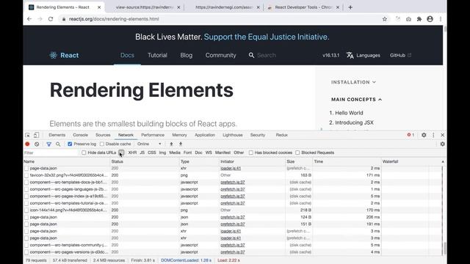The height and width of the screenshot is (264, 470).
Task: Open the Online throttling dropdown
Action: point(149,144)
